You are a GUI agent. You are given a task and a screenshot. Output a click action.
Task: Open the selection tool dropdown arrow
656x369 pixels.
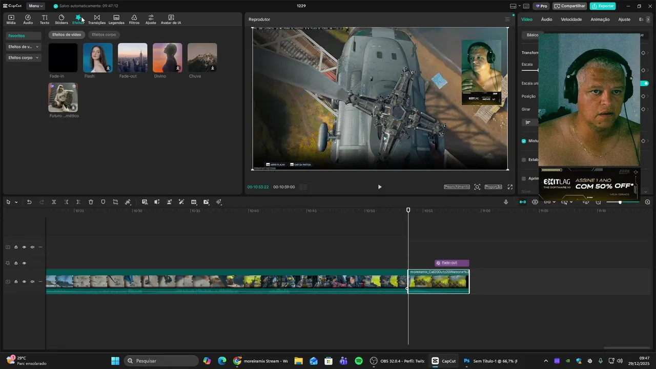(x=16, y=202)
